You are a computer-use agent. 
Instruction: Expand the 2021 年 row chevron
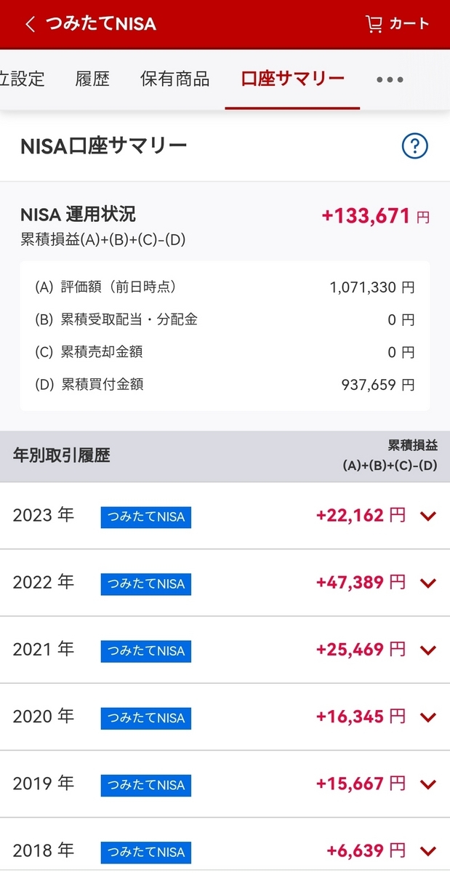(x=428, y=650)
